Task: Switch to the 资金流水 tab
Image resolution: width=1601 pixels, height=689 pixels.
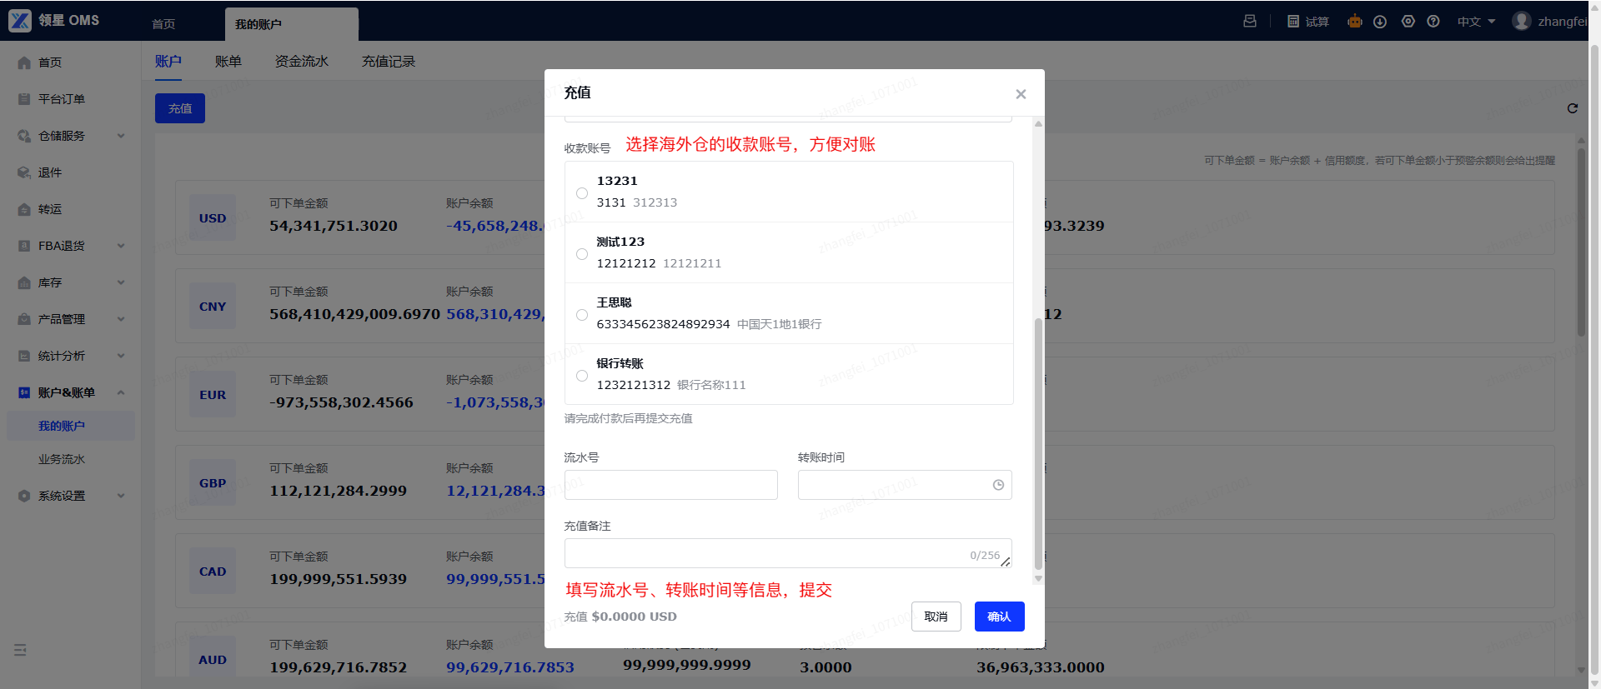Action: (302, 62)
